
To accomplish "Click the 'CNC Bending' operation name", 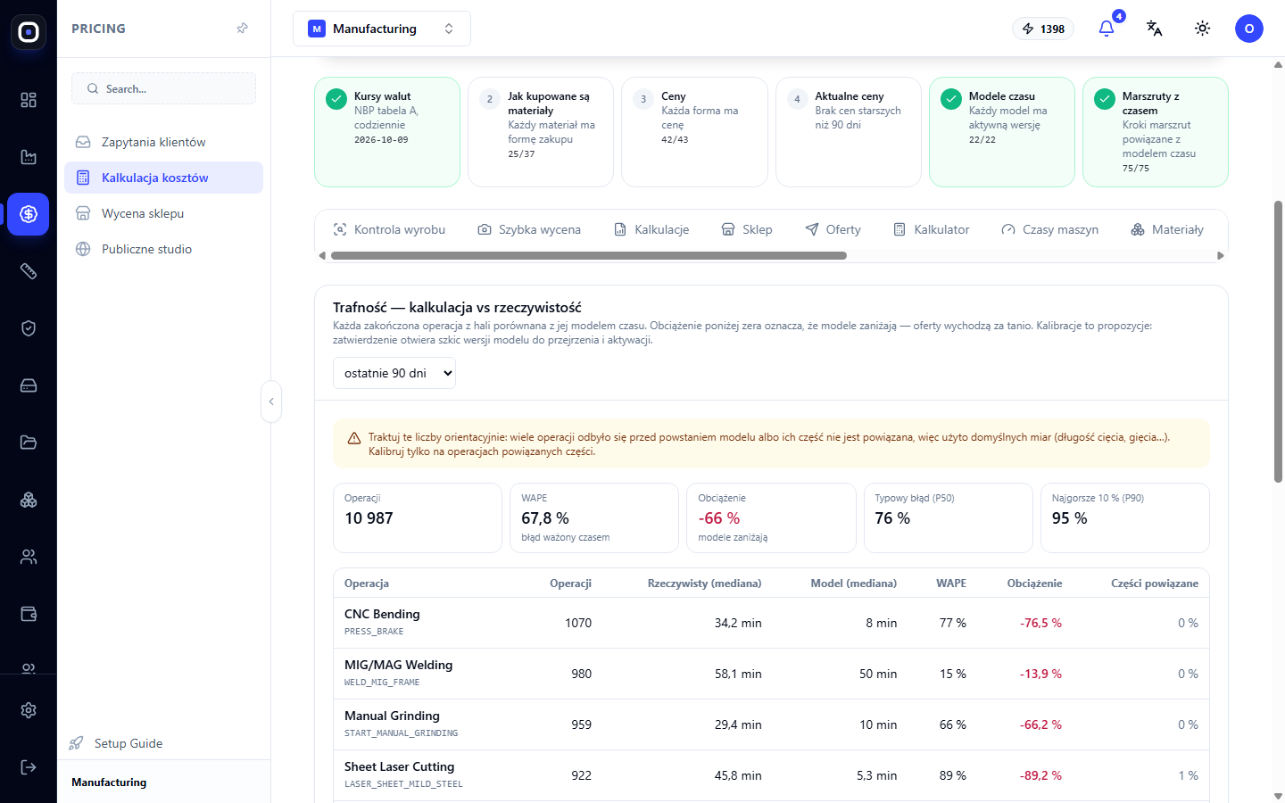I will (382, 614).
